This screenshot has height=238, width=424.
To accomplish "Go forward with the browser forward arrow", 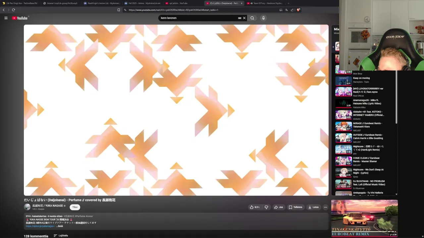I will pos(8,10).
